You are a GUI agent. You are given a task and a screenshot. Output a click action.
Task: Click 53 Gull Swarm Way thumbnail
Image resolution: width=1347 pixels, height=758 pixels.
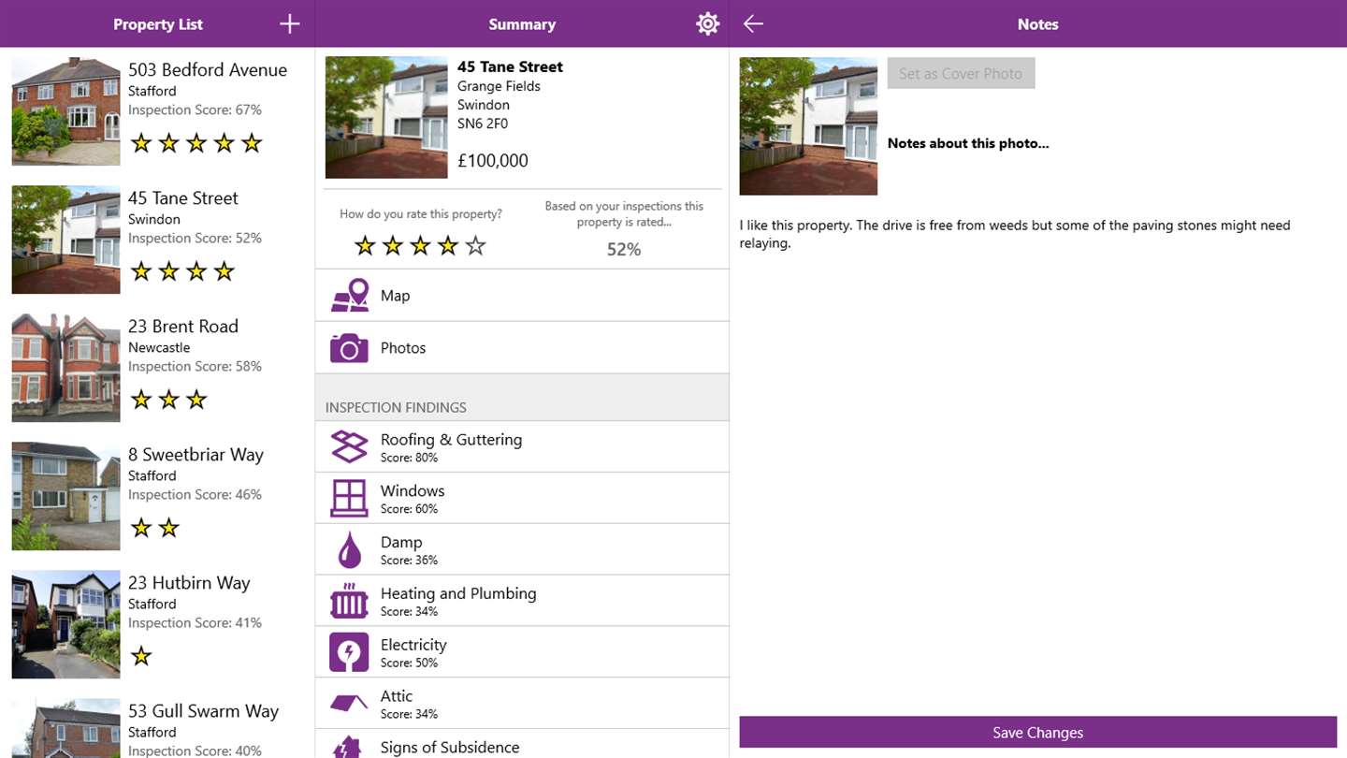pyautogui.click(x=65, y=728)
